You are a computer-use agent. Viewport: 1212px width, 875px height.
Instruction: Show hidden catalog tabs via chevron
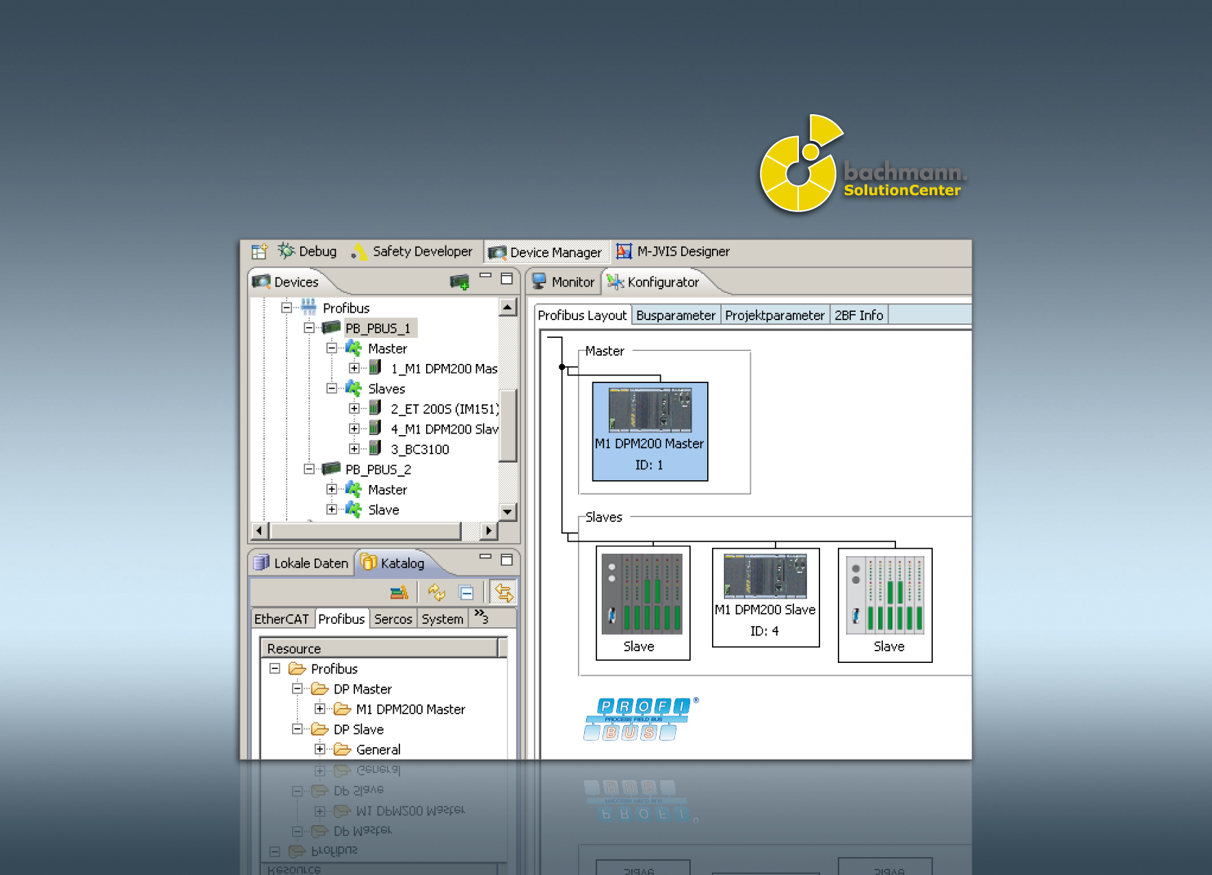pos(481,617)
